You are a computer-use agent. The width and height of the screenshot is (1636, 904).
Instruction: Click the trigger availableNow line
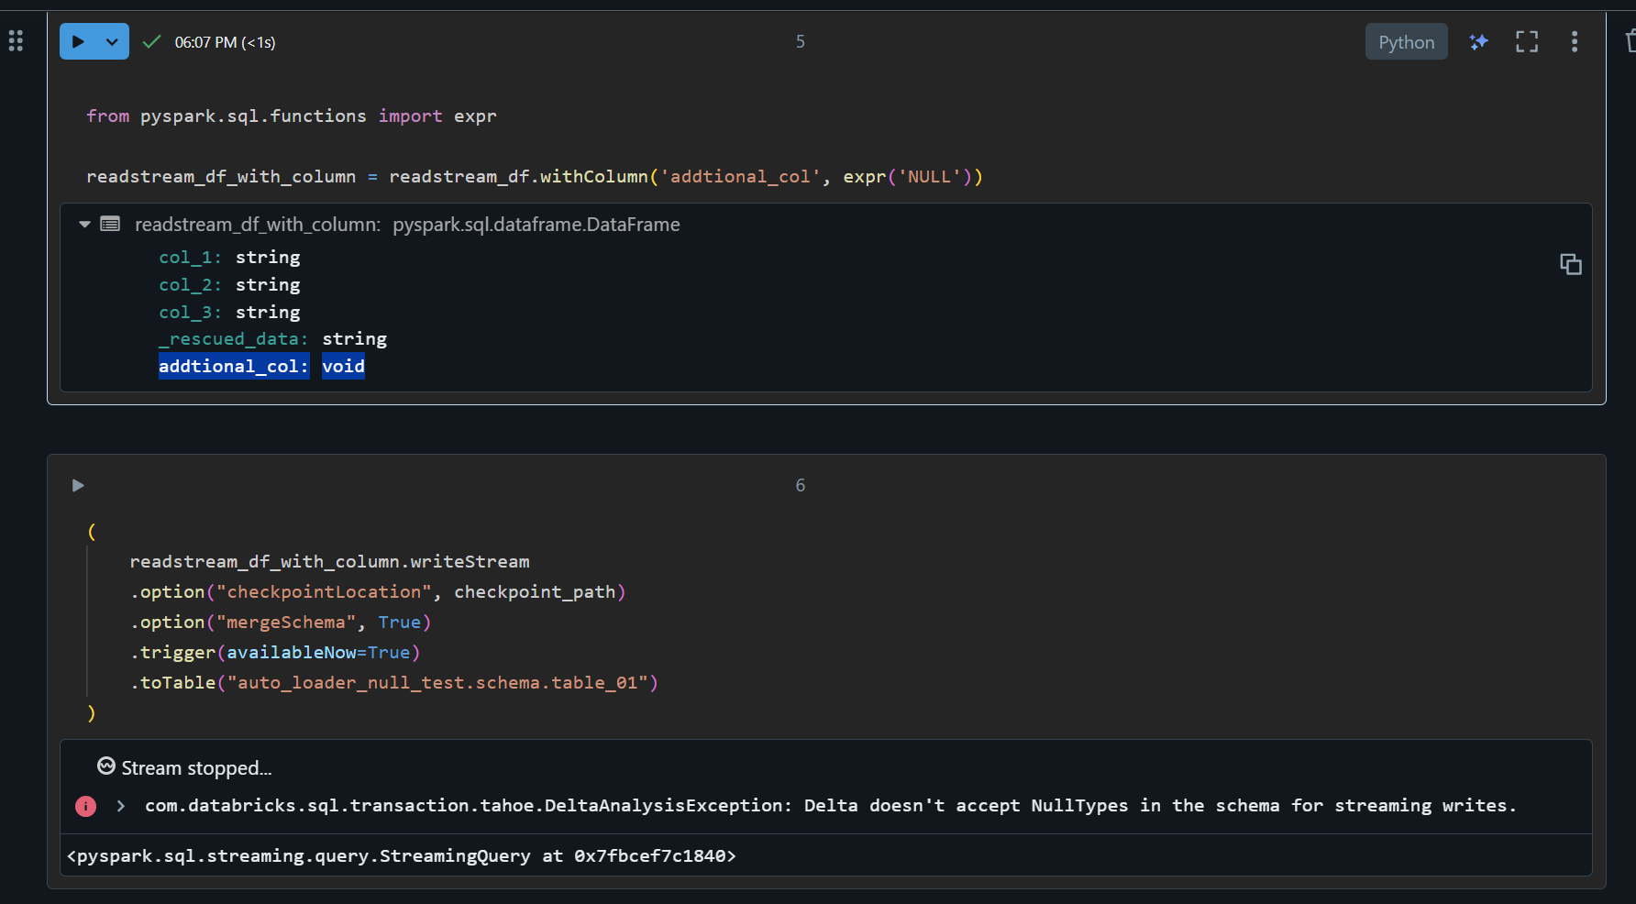pos(275,653)
